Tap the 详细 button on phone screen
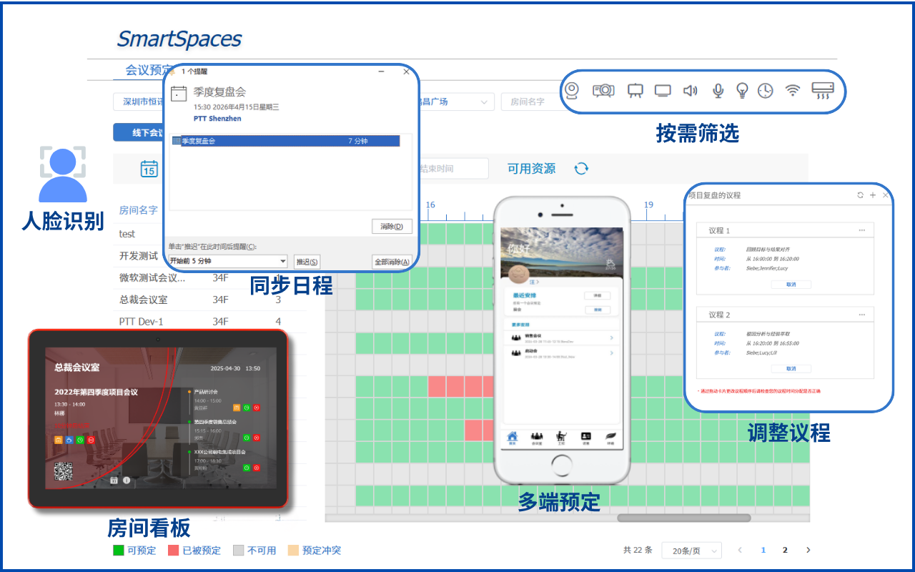 [597, 295]
